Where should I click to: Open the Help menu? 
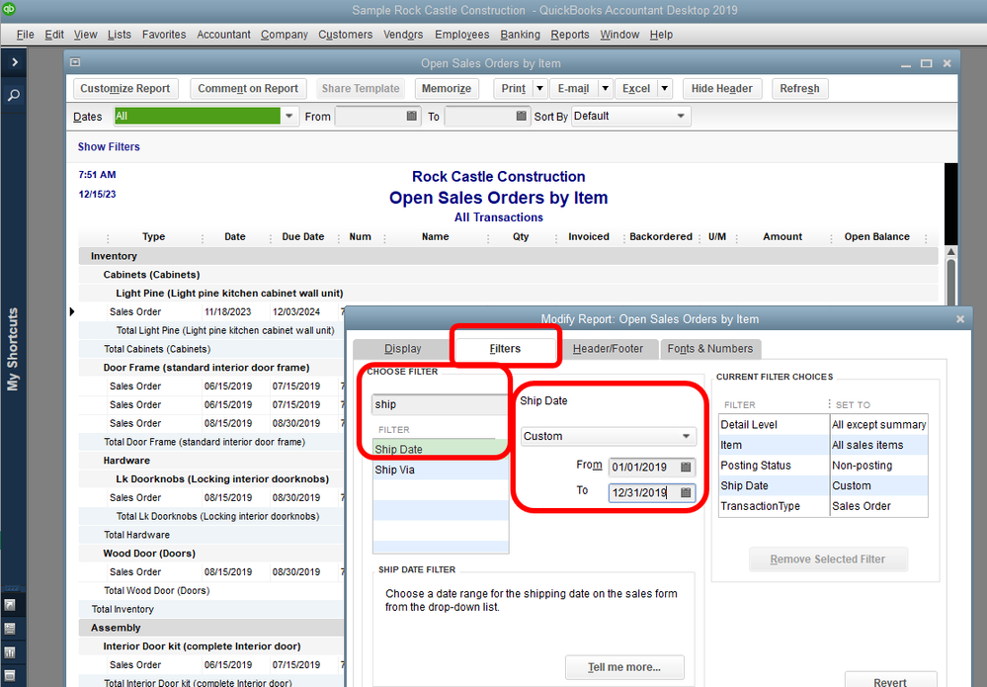[x=661, y=35]
